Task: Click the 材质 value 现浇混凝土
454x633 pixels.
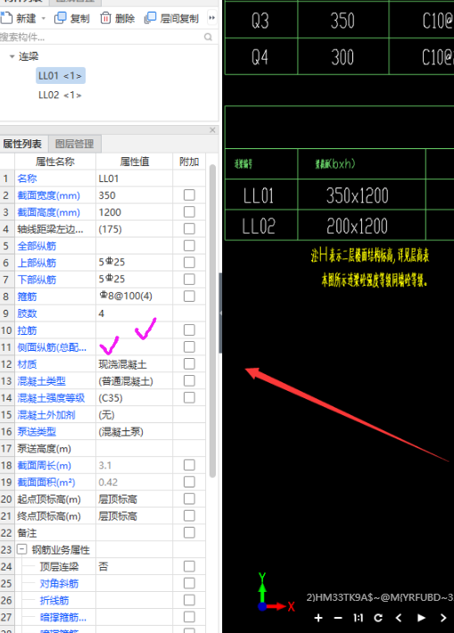Action: (x=135, y=364)
